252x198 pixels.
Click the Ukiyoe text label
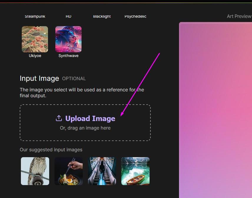[35, 56]
